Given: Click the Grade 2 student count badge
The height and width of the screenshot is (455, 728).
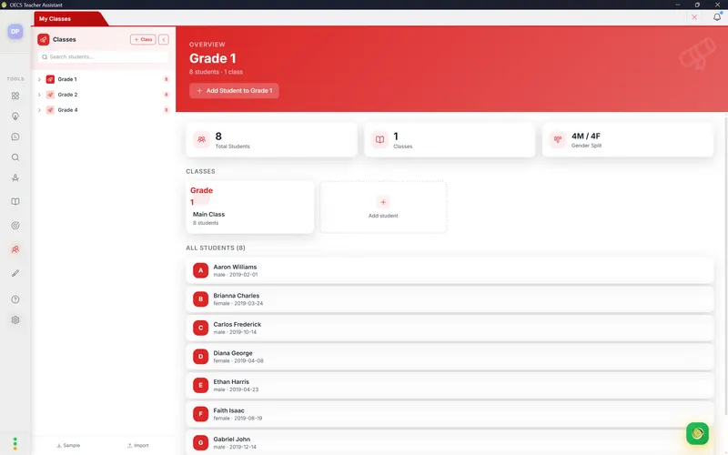Looking at the screenshot, I should (166, 95).
